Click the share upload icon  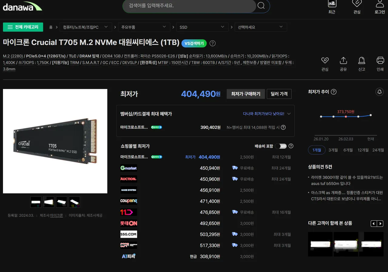tap(343, 60)
